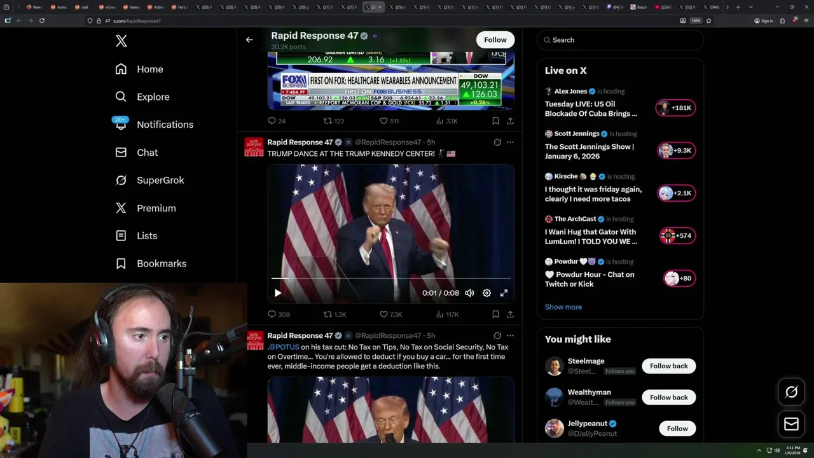Open the floating Grok button
The height and width of the screenshot is (458, 814).
click(x=791, y=392)
